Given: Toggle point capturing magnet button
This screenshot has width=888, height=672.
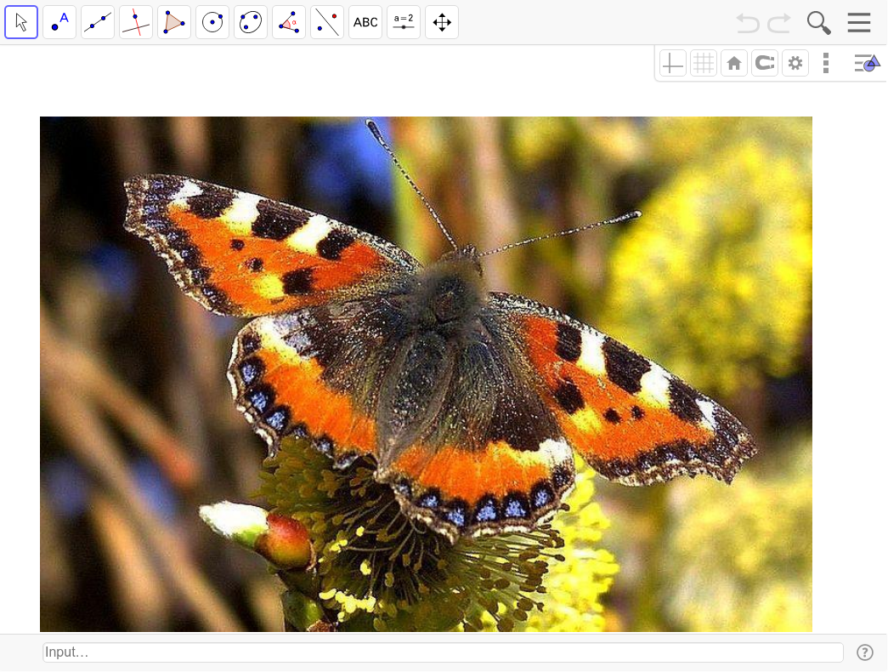Looking at the screenshot, I should tap(765, 63).
